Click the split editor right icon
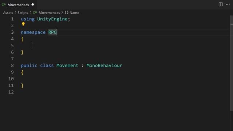The image size is (233, 131). pos(221,4)
